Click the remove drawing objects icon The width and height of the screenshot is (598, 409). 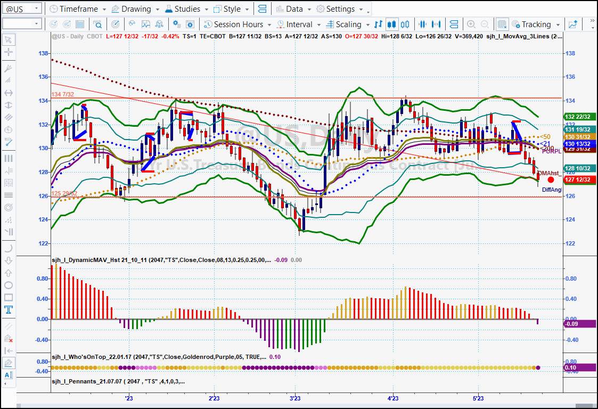coord(9,338)
